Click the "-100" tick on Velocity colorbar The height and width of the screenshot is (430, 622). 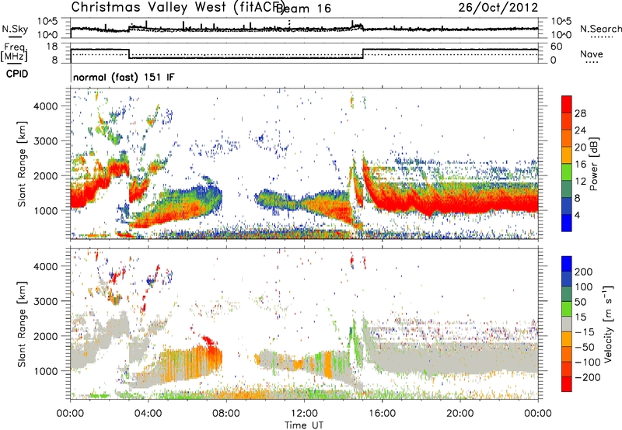tap(588, 362)
